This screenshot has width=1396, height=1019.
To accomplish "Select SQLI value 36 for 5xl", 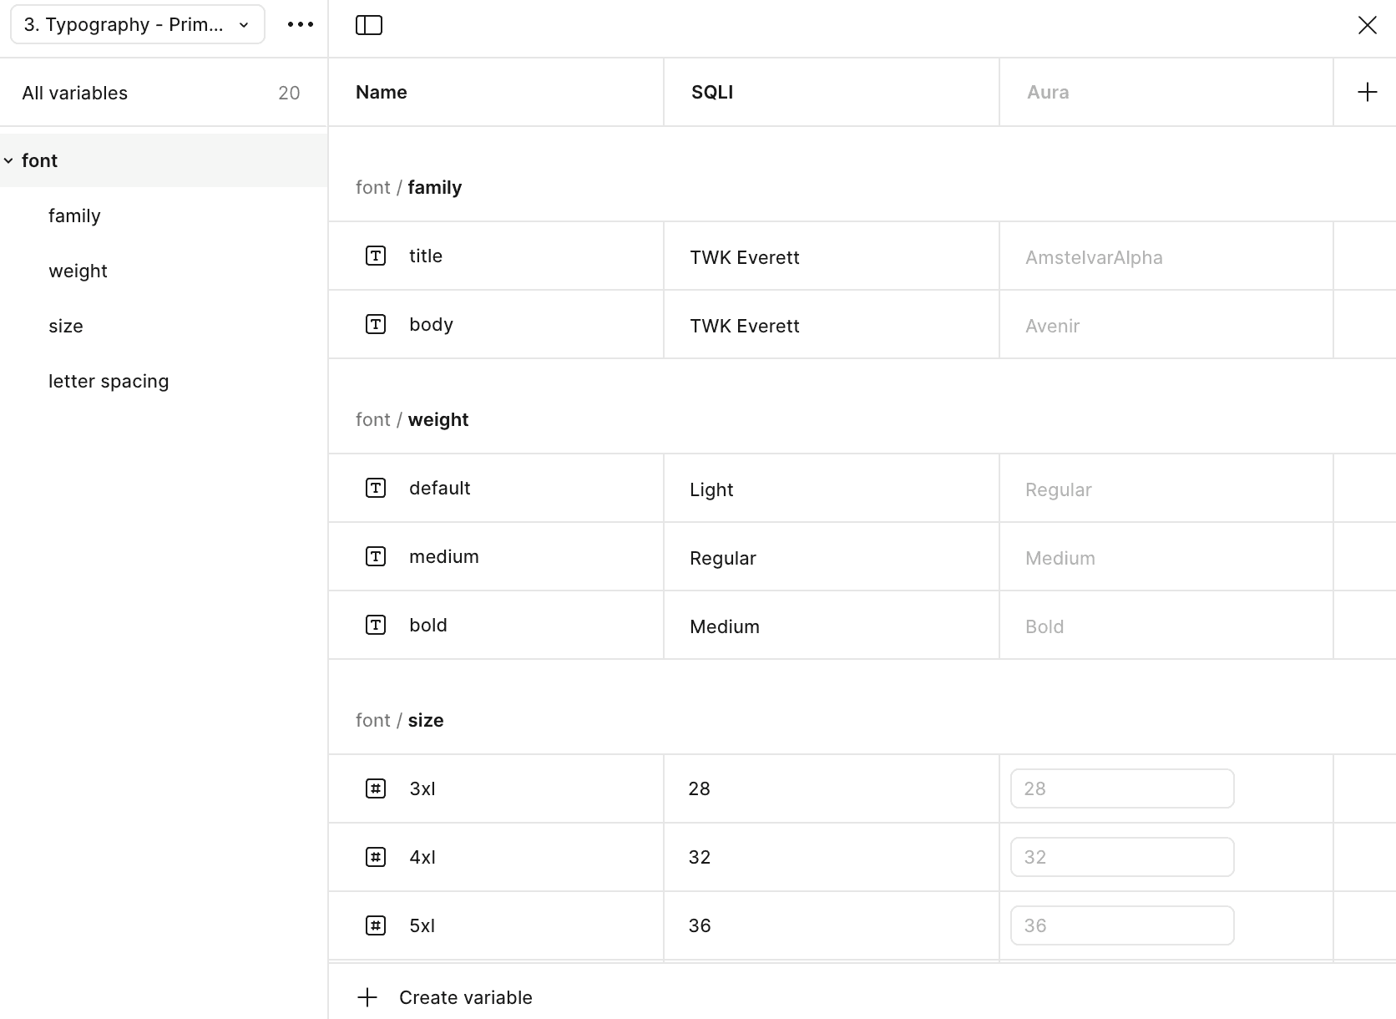I will [x=700, y=925].
